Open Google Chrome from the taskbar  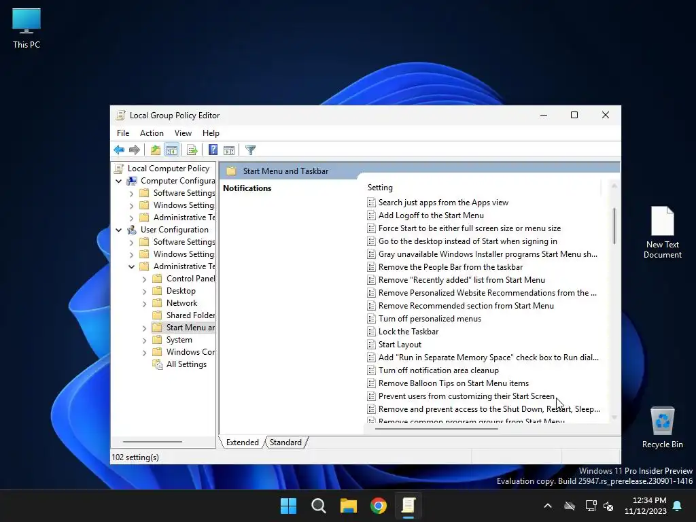pyautogui.click(x=379, y=506)
